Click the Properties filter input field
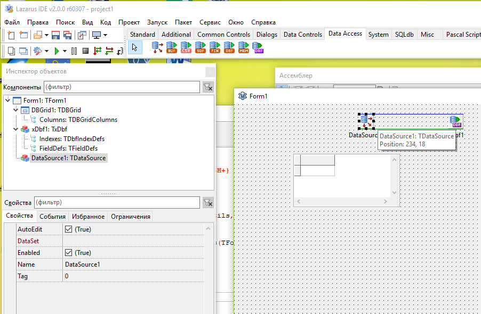This screenshot has width=481, height=314. (x=117, y=203)
